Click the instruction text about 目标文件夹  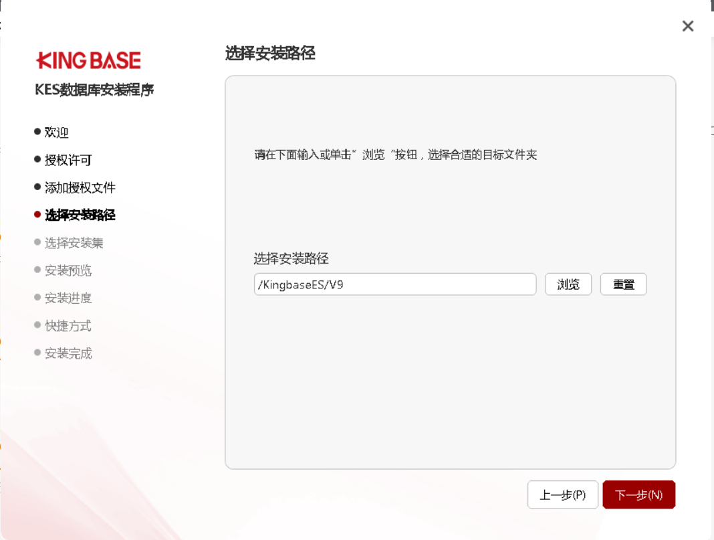[395, 155]
